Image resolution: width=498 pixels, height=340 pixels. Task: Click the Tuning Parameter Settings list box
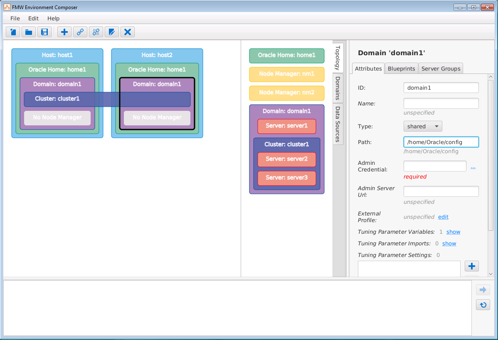(x=409, y=269)
